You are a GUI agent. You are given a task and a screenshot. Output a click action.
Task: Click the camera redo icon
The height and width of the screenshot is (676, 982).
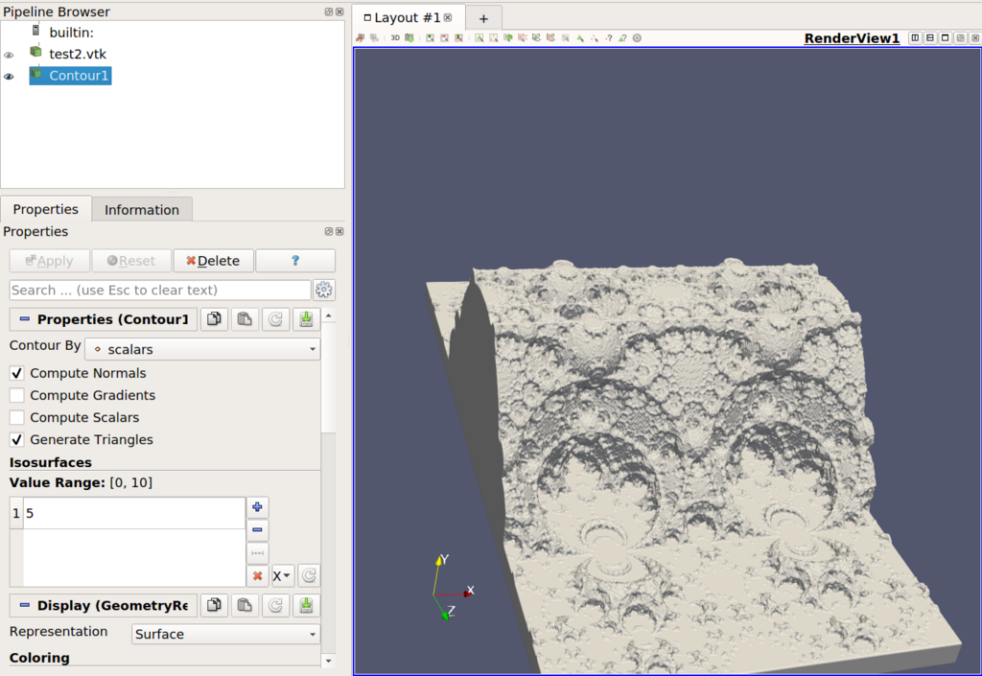tap(375, 37)
